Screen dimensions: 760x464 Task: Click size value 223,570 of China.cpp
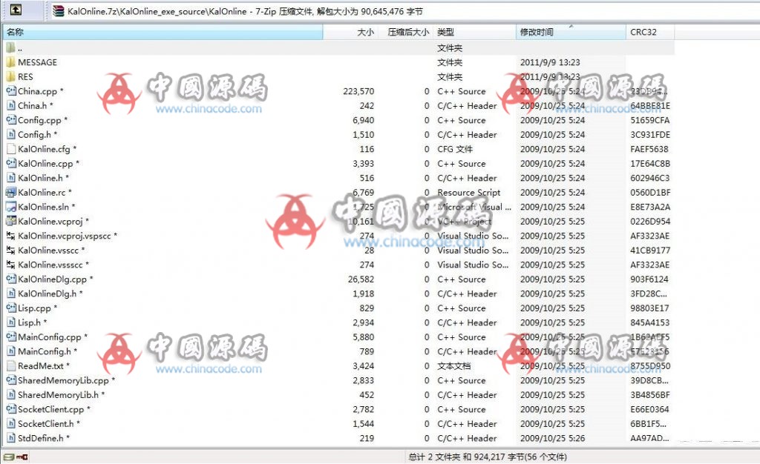[358, 91]
